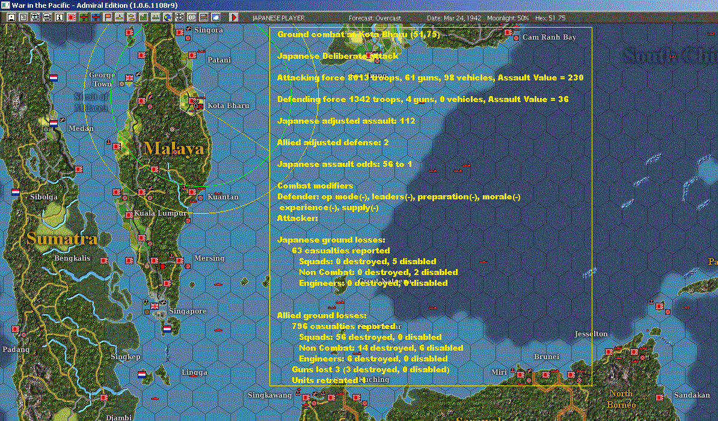Click '796 casualties reported' in Allied losses
Viewport: 718px width, 421px height.
coord(343,326)
